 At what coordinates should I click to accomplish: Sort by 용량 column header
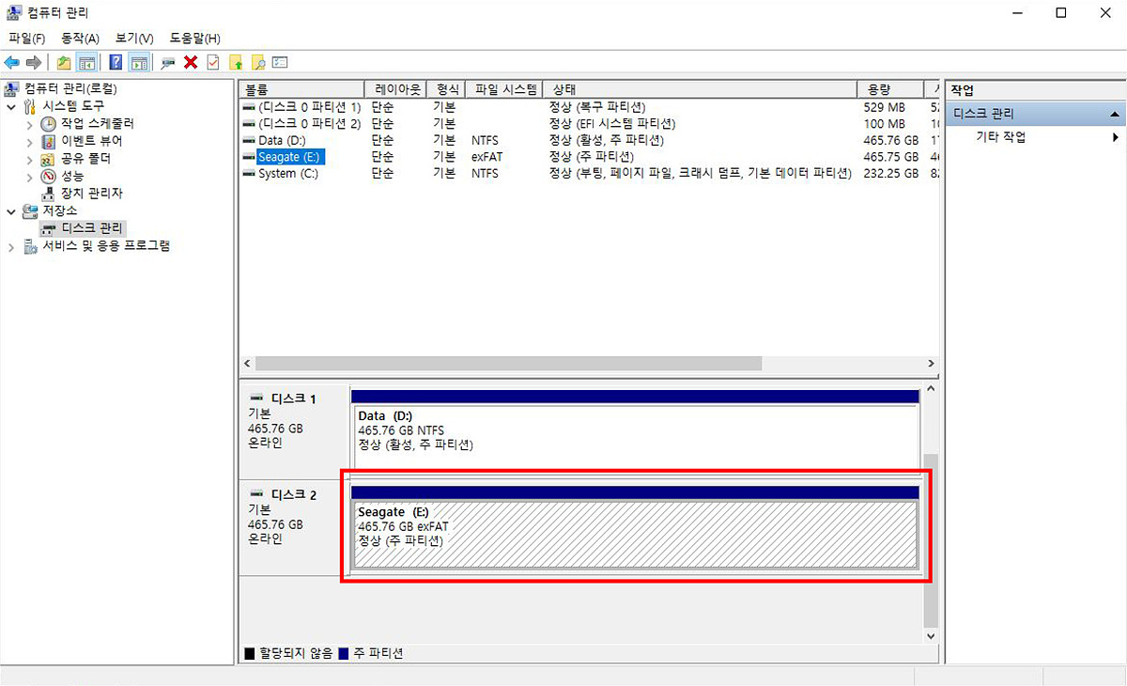[x=890, y=89]
